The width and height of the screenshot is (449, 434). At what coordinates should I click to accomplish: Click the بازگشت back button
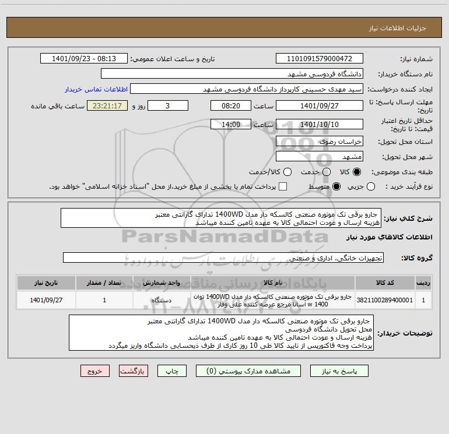(134, 371)
